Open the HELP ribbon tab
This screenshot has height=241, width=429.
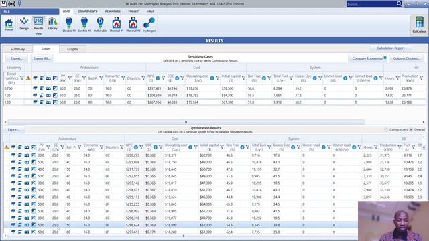(x=151, y=11)
